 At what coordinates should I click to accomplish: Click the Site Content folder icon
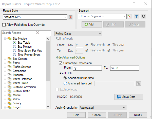(10, 59)
